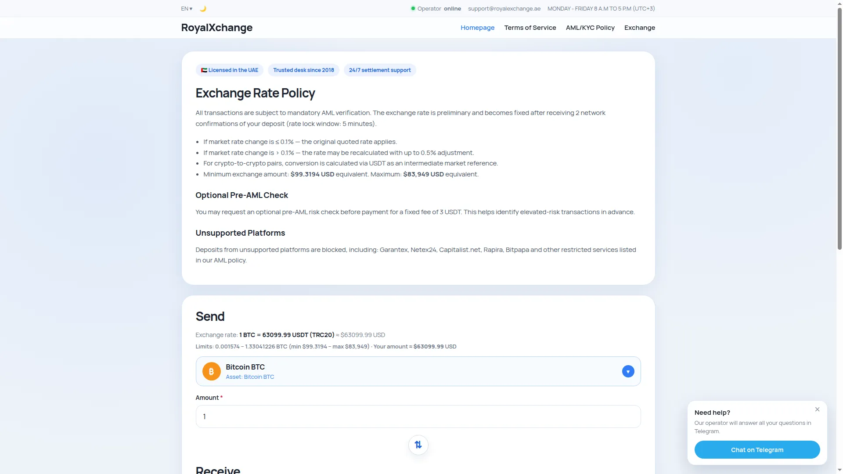The image size is (843, 474).
Task: Open the Exchange nav link
Action: tap(639, 28)
